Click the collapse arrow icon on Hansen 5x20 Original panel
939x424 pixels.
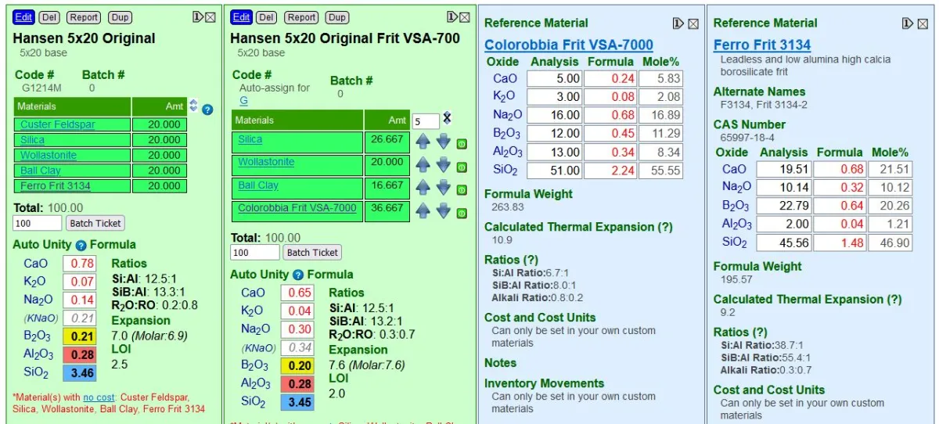[x=198, y=17]
